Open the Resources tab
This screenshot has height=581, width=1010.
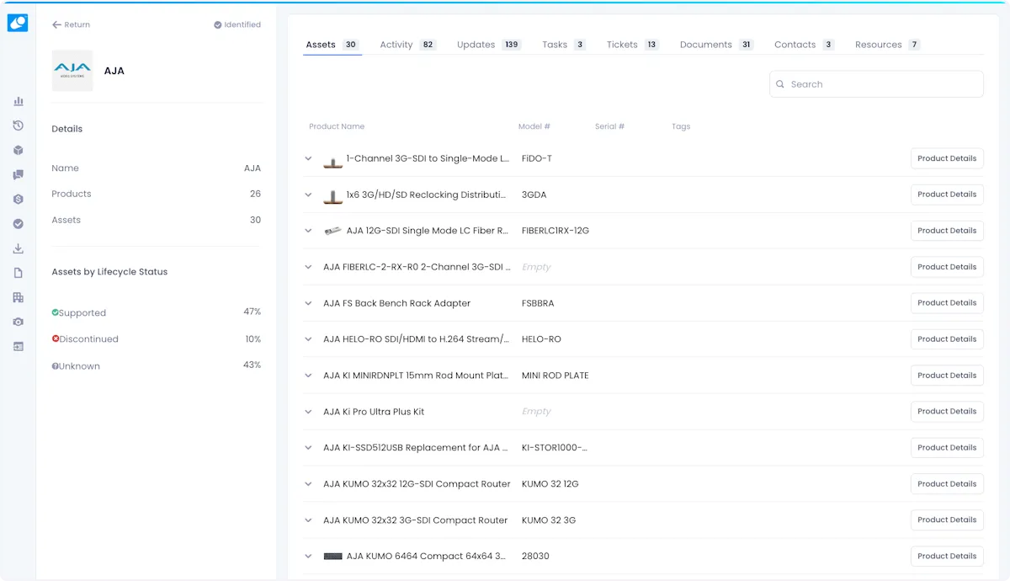888,45
